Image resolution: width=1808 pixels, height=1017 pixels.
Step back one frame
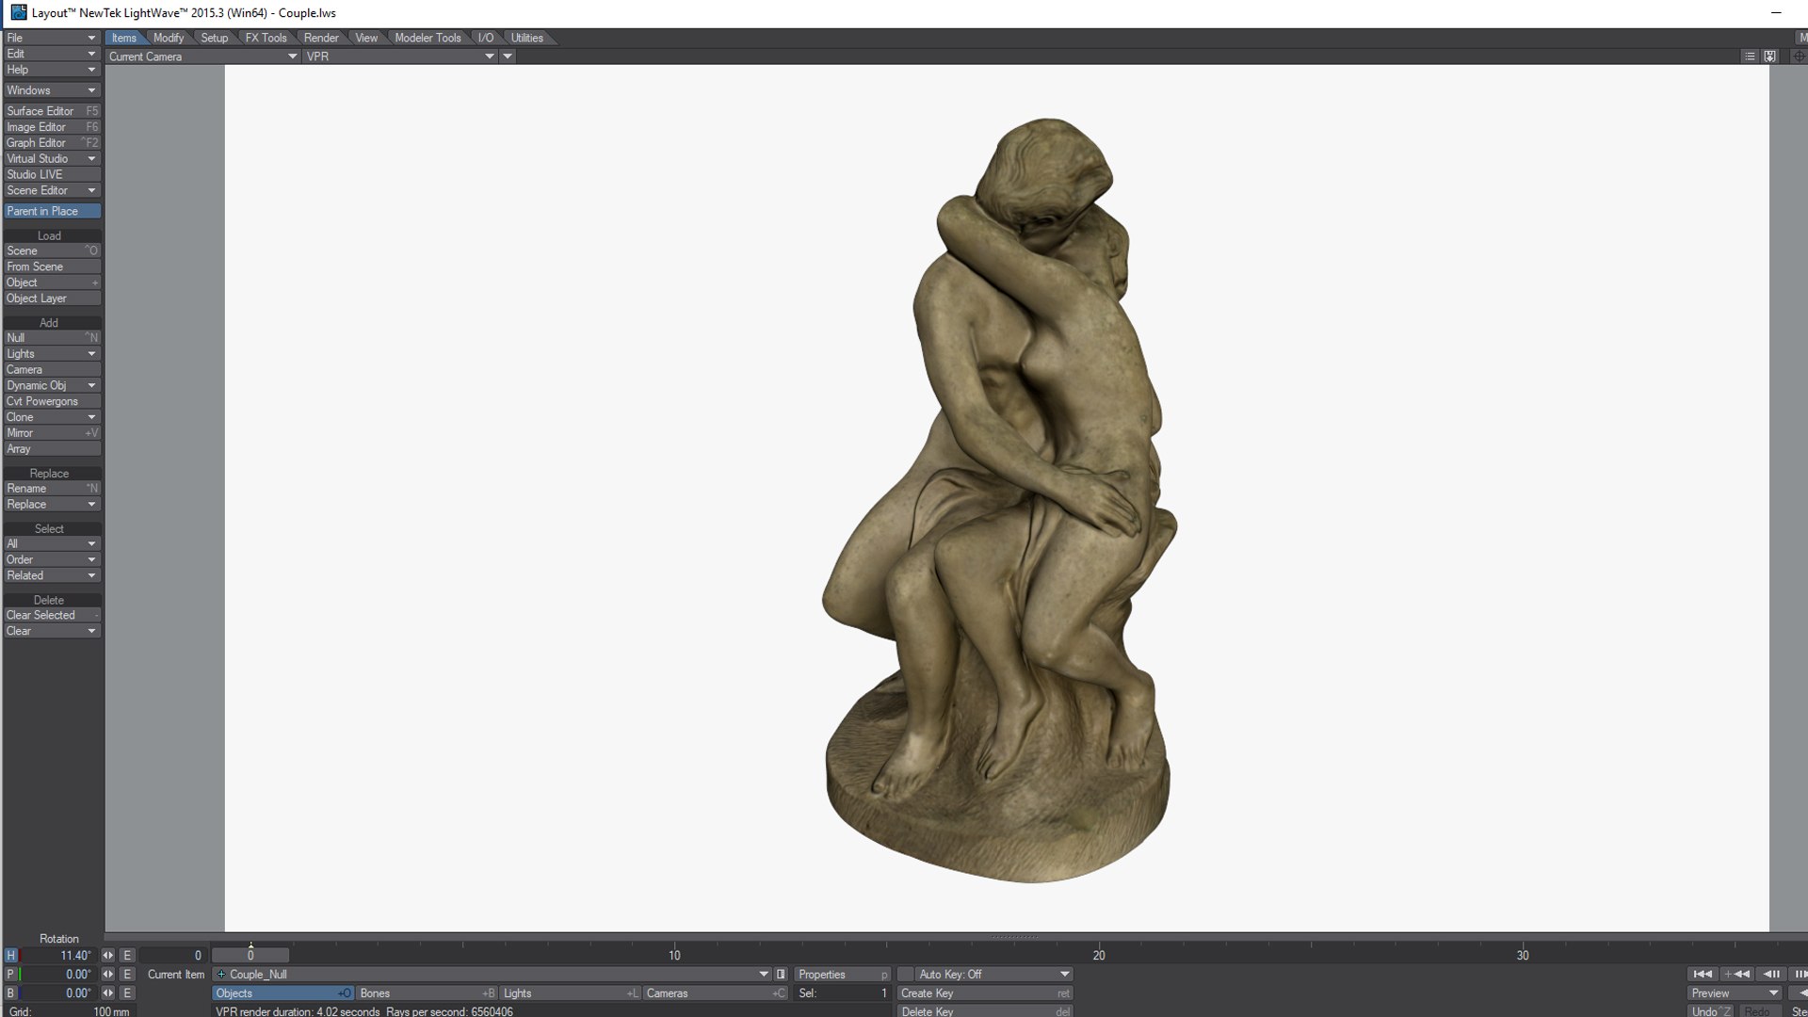coord(1771,974)
